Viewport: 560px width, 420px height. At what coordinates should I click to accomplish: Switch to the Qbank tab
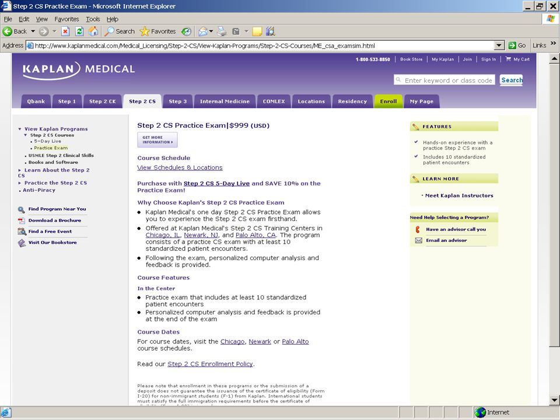point(36,101)
